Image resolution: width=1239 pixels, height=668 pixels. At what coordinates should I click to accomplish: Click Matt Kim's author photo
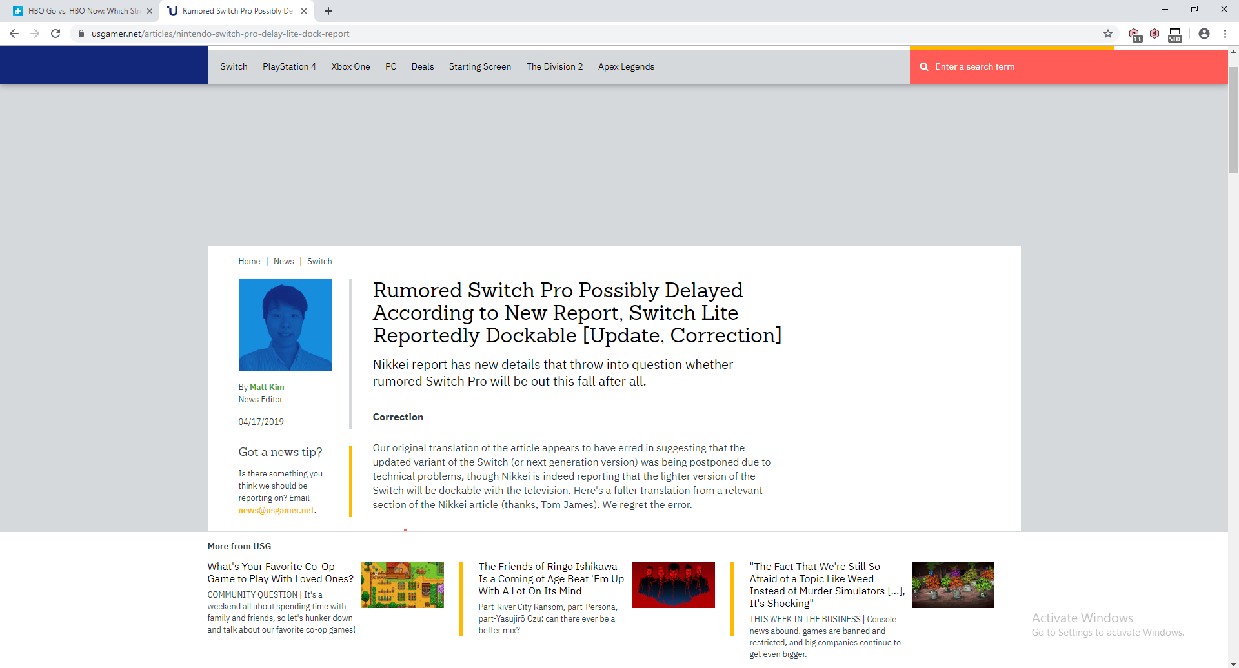coord(285,325)
